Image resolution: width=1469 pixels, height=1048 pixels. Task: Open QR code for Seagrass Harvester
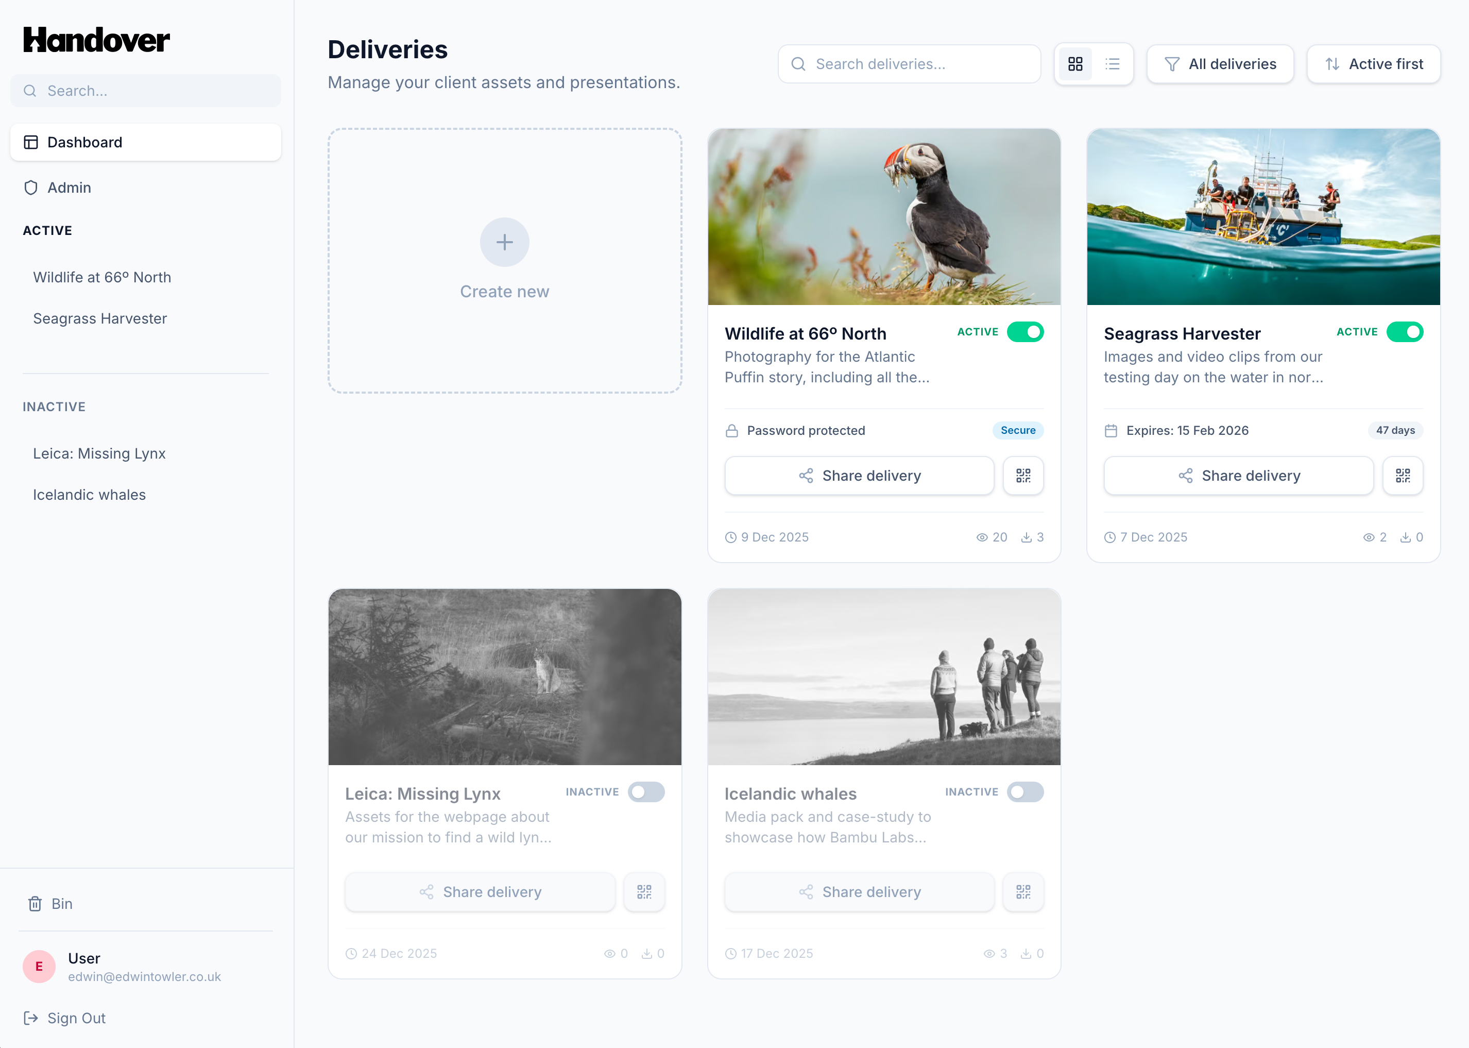tap(1403, 476)
